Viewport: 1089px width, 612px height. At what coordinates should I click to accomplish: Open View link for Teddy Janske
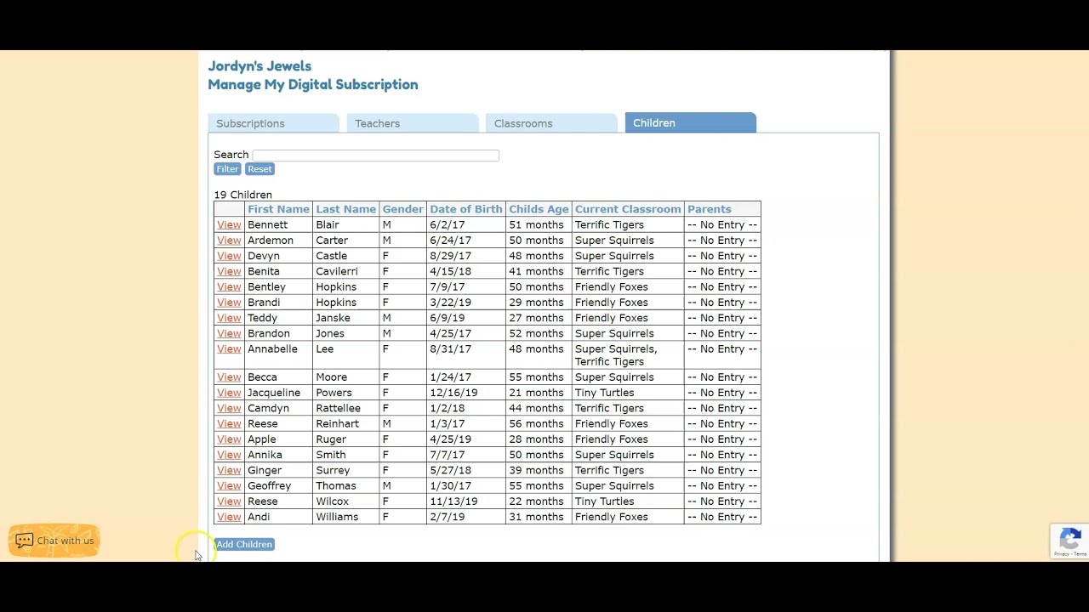pyautogui.click(x=229, y=318)
